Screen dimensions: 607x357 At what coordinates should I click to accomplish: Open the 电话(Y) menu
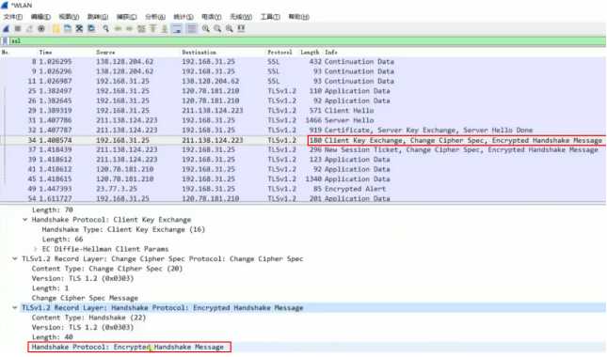212,17
